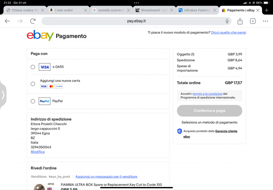The height and width of the screenshot is (190, 273).
Task: Switch to the Ultrabox Fiamma tab
Action: [195, 10]
